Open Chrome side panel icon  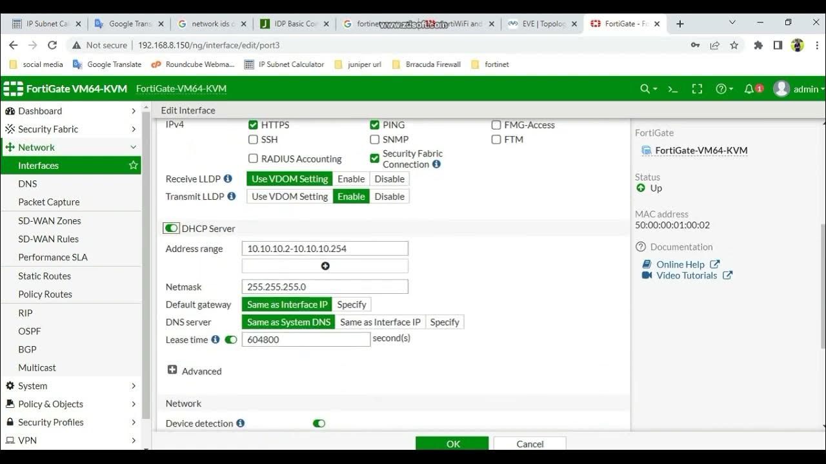tap(778, 45)
